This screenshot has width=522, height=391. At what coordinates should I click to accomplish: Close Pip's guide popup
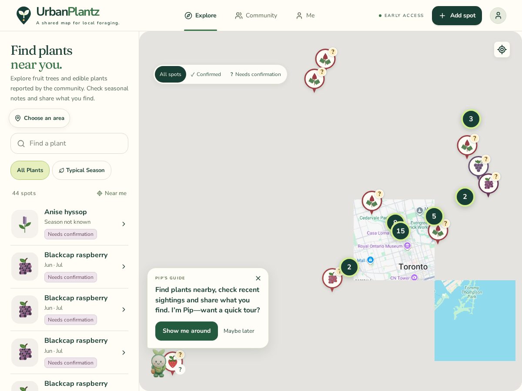[x=258, y=278]
